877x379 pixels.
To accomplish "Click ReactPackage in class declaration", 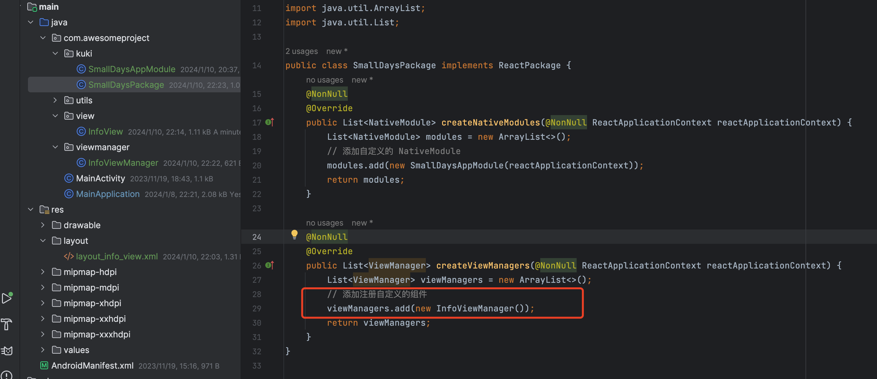I will click(x=530, y=65).
